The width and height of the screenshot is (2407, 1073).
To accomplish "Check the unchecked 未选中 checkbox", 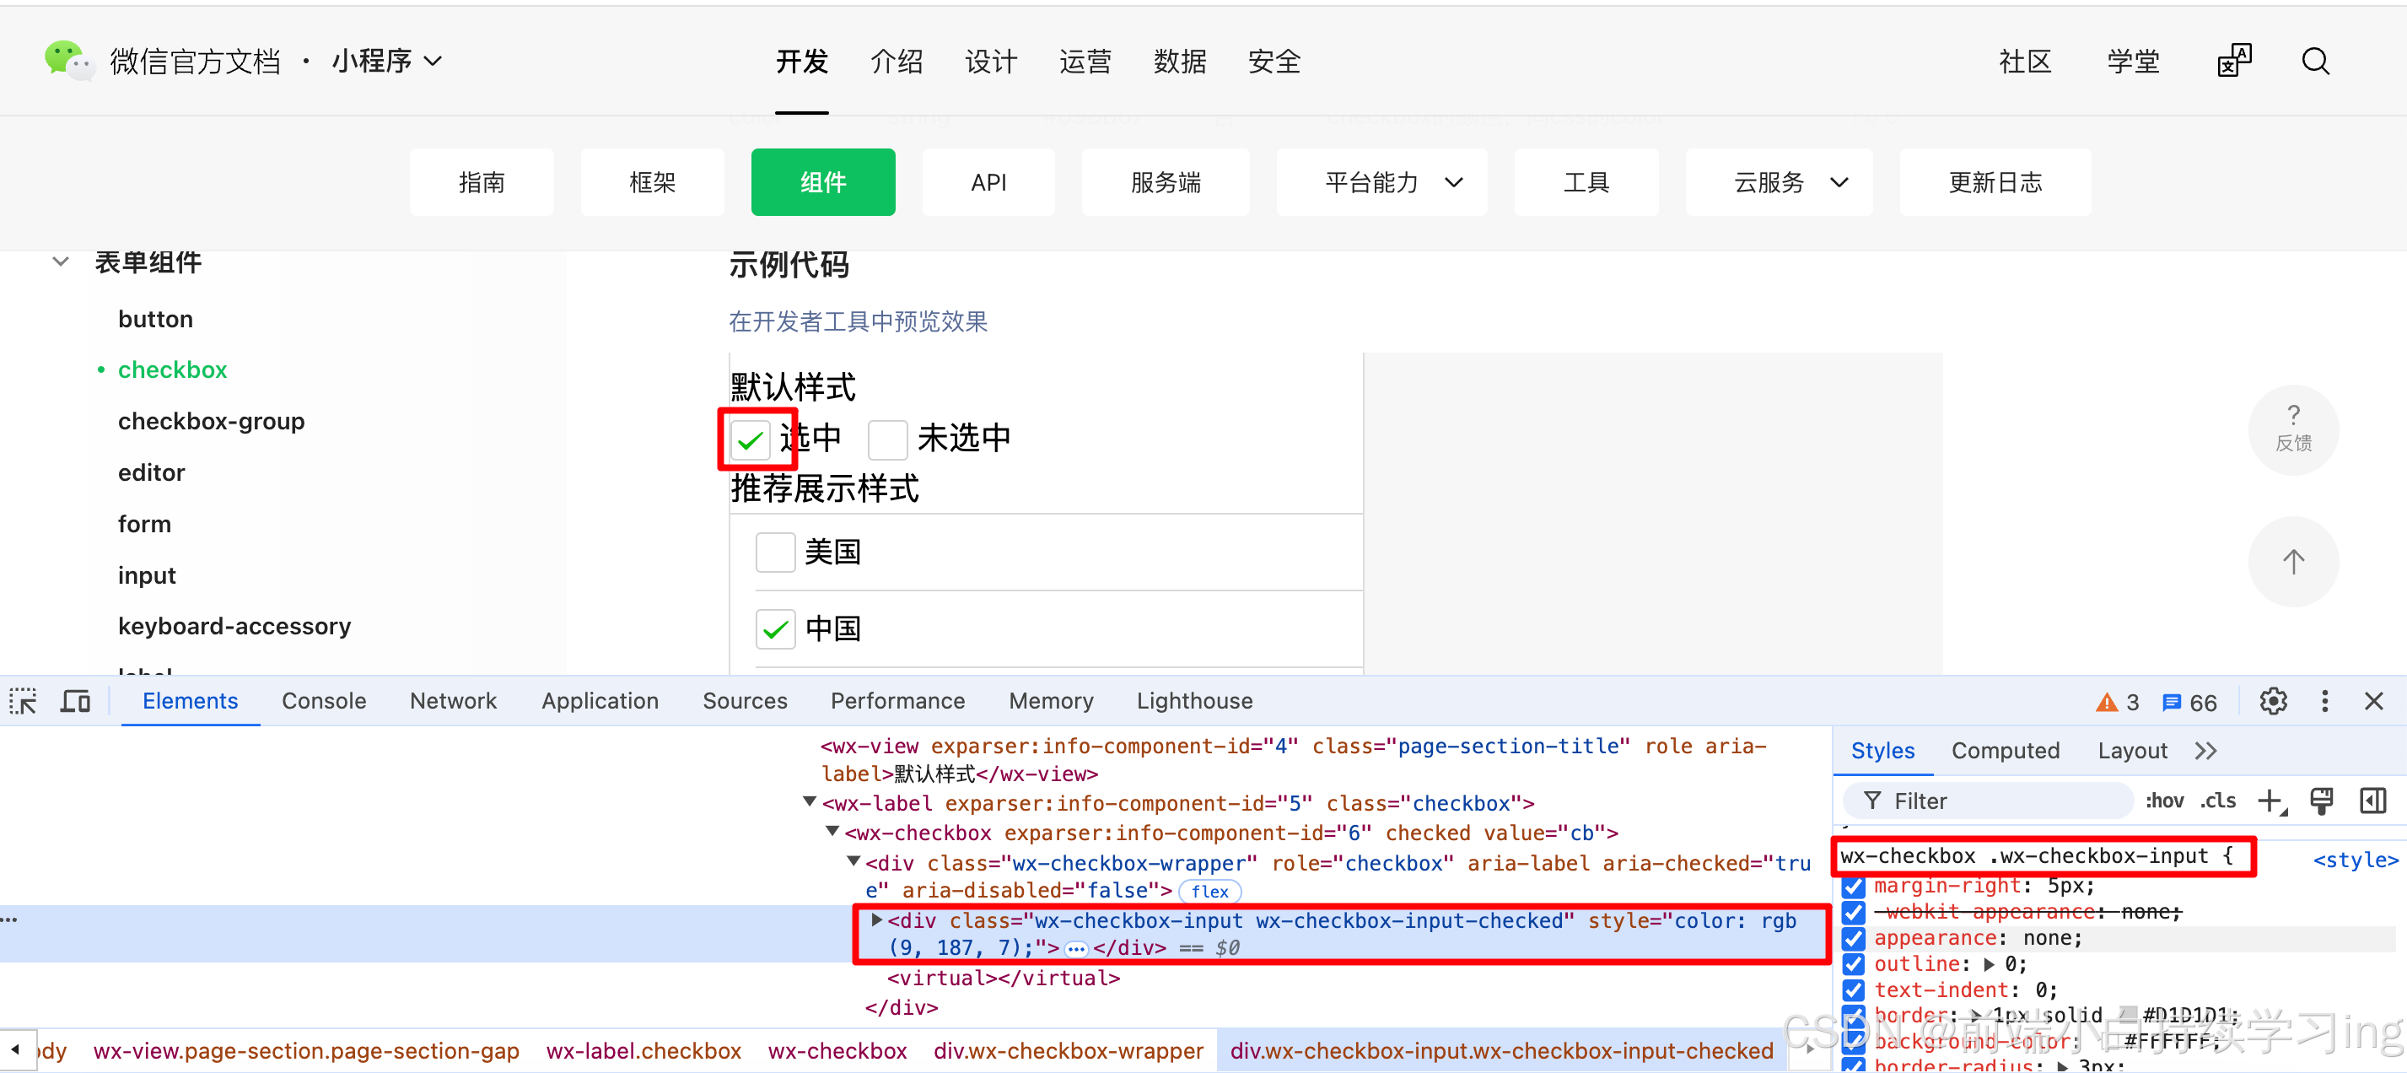I will pos(886,439).
